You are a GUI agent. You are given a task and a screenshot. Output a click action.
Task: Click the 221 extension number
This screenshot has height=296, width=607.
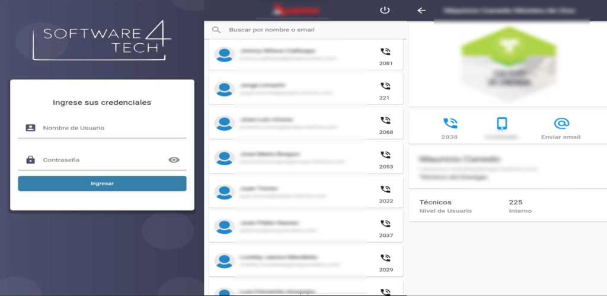(384, 98)
